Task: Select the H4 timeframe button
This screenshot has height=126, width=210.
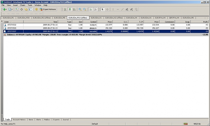Action: coord(27,14)
